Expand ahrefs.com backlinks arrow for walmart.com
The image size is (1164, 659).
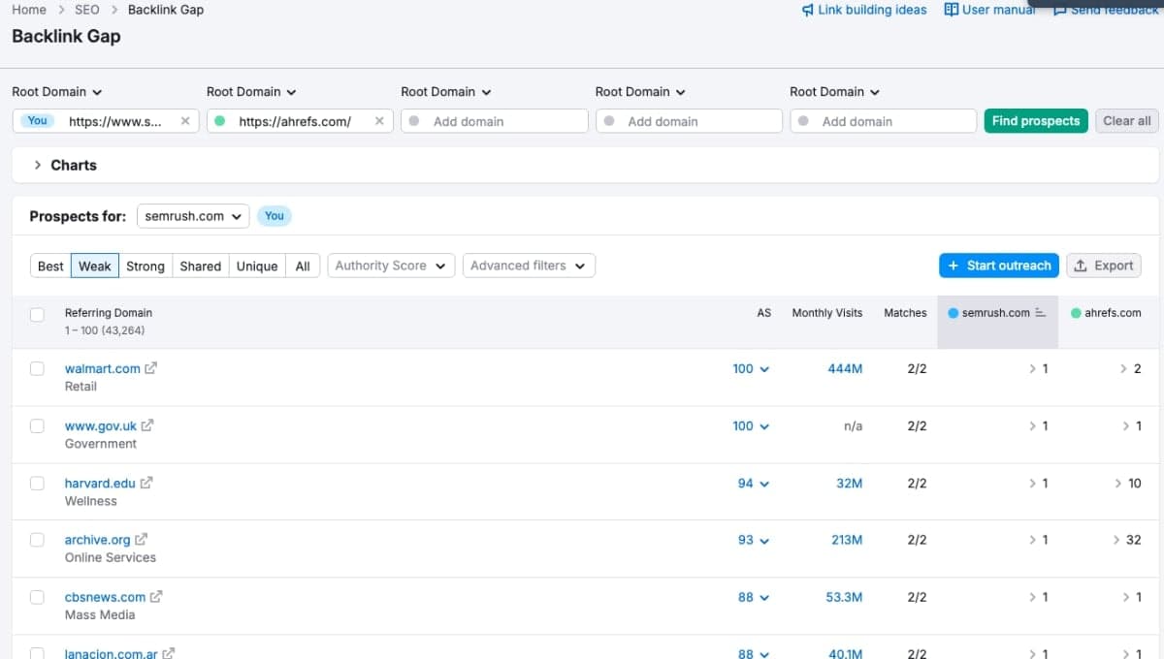coord(1123,369)
